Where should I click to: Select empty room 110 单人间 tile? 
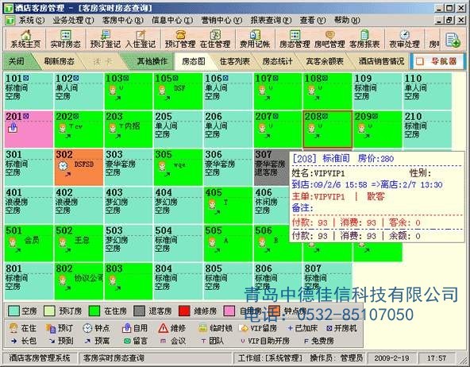tap(427, 91)
